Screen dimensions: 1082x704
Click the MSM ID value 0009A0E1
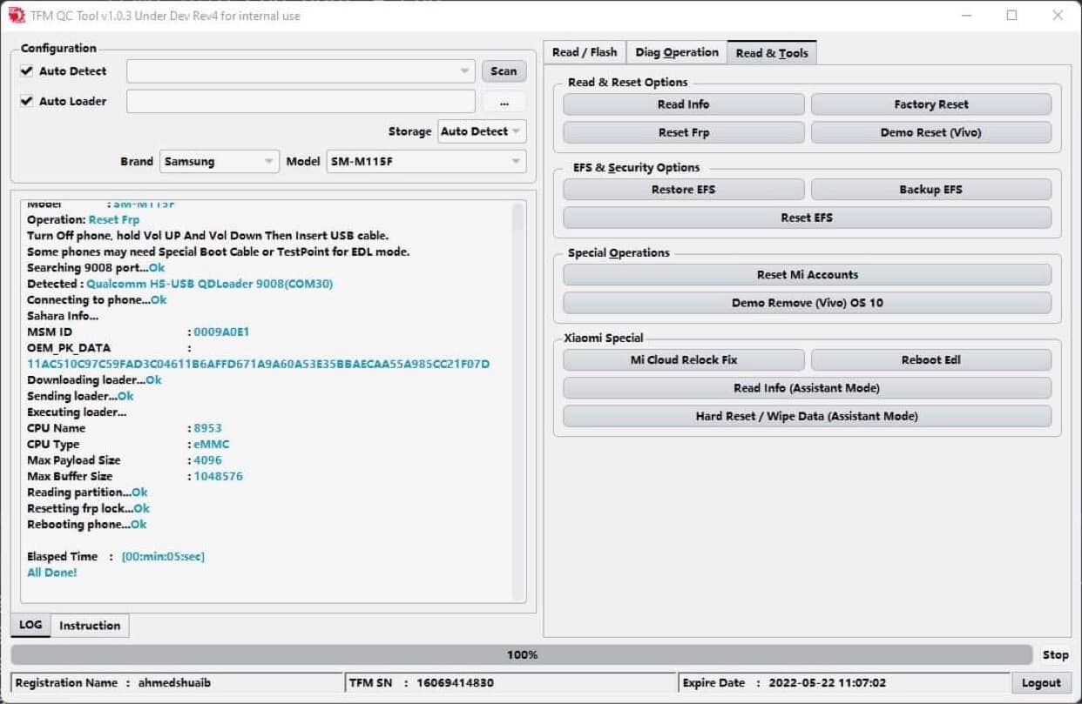[221, 332]
